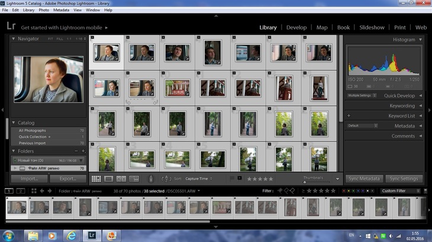Open the Metadata menu
This screenshot has height=242, width=432.
point(61,10)
